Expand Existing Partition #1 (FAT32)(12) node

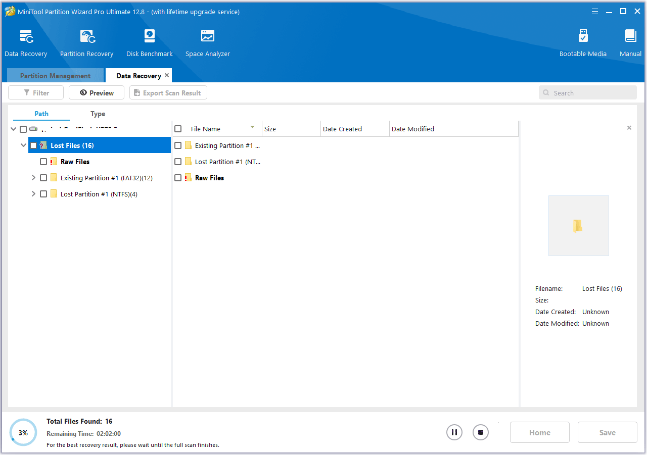33,178
